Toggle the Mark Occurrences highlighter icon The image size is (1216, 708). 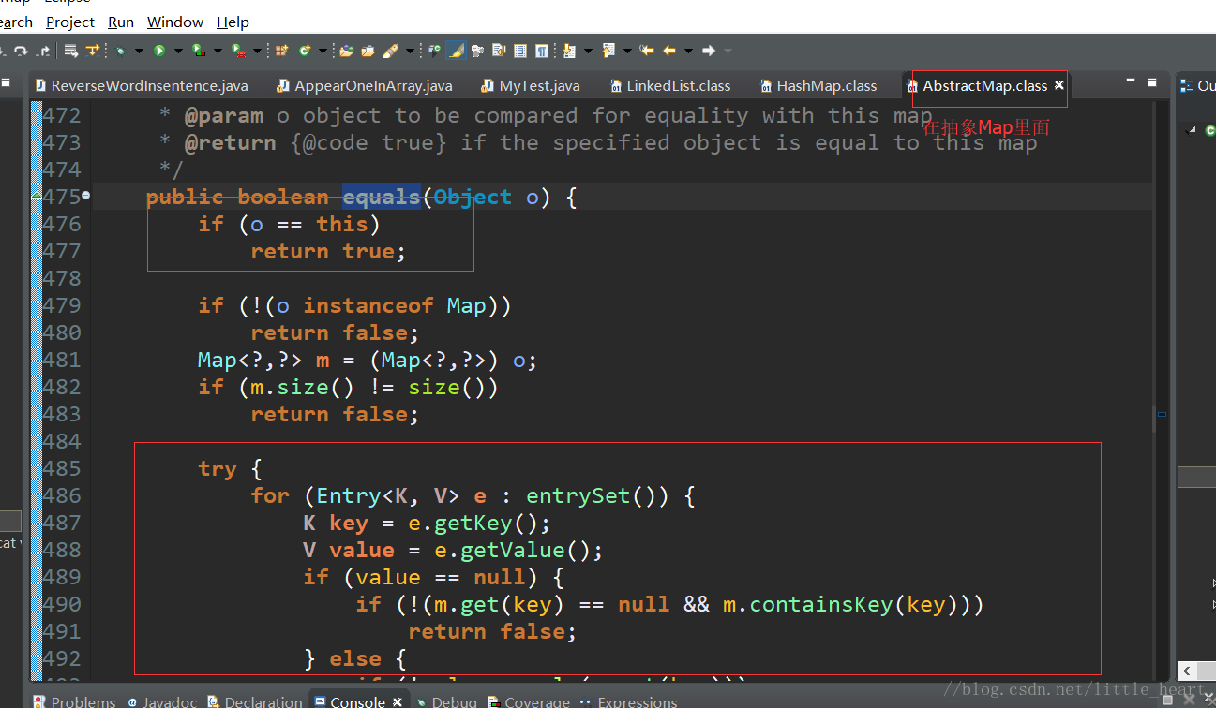tap(456, 50)
